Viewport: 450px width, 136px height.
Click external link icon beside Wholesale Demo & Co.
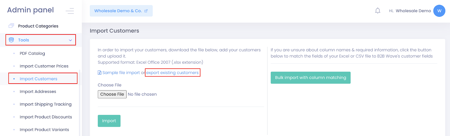[146, 11]
